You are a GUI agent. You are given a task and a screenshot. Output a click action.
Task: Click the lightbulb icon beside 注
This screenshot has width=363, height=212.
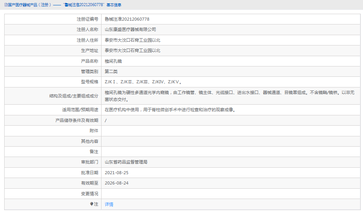pyautogui.click(x=92, y=204)
